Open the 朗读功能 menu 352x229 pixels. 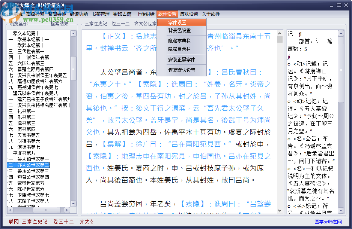tap(79, 14)
